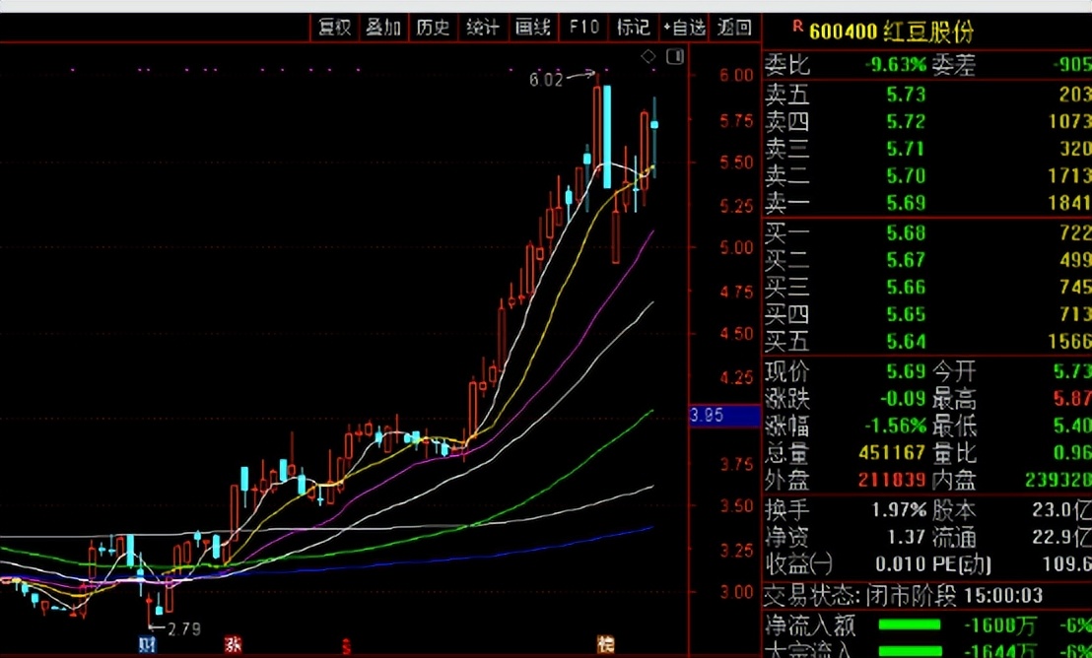
Task: Click the 返回 back button
Action: (x=735, y=28)
